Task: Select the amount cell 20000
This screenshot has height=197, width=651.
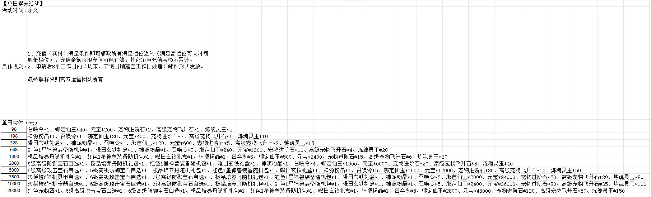Action: (14, 191)
